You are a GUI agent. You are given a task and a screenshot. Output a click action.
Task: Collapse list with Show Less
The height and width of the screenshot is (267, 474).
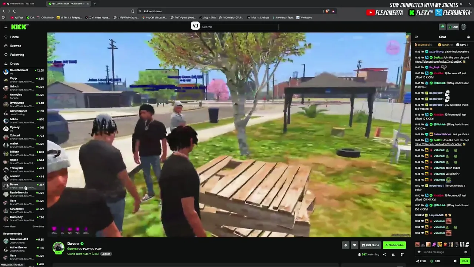38,227
